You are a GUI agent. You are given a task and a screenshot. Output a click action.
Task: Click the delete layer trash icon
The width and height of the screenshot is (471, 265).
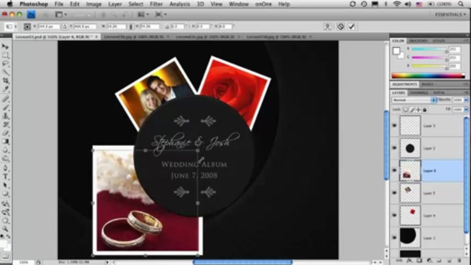pos(460,260)
